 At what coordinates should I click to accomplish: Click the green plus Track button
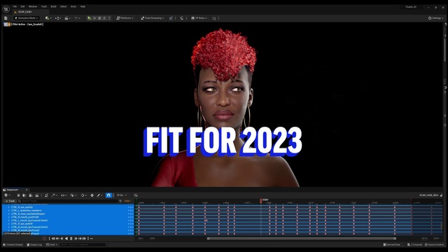10,201
